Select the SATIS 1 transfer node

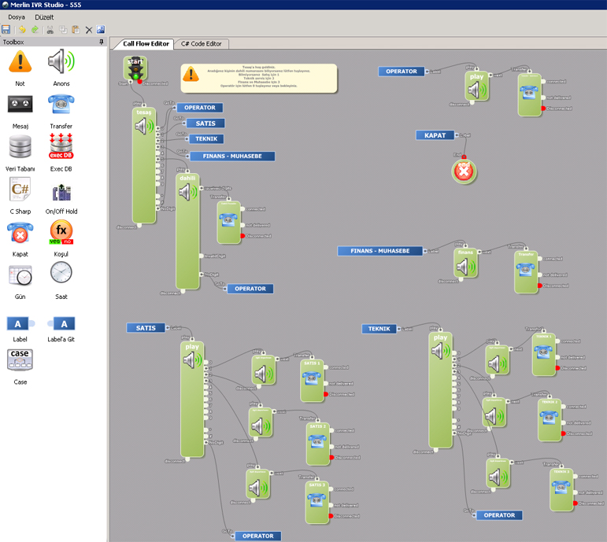pos(312,381)
